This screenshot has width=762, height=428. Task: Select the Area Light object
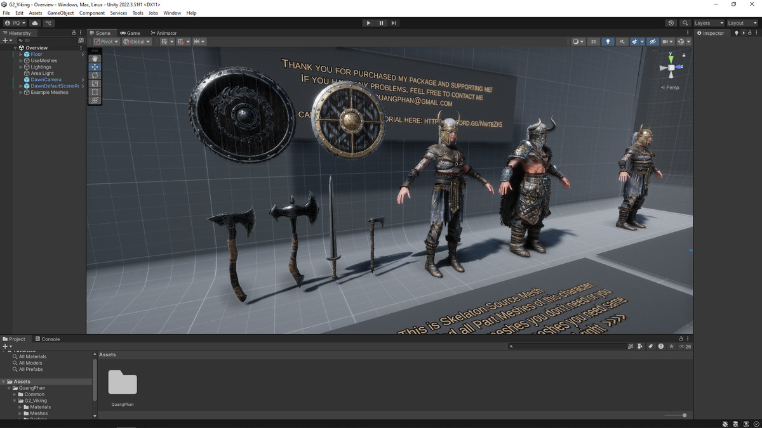[43, 74]
